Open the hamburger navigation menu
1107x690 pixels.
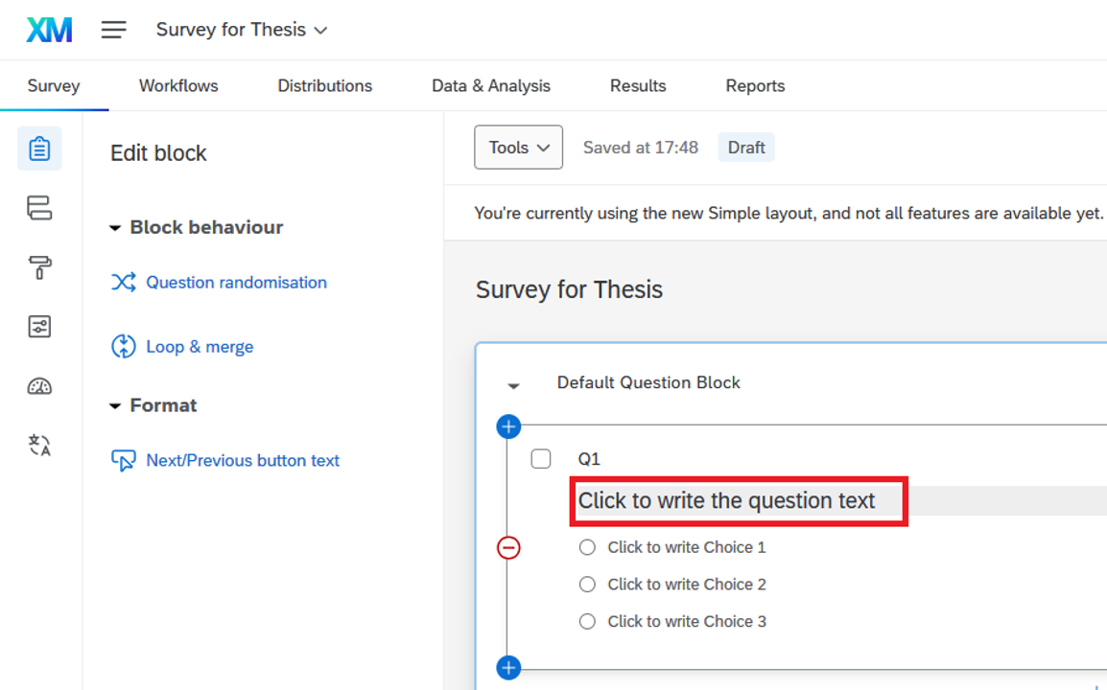[x=114, y=30]
